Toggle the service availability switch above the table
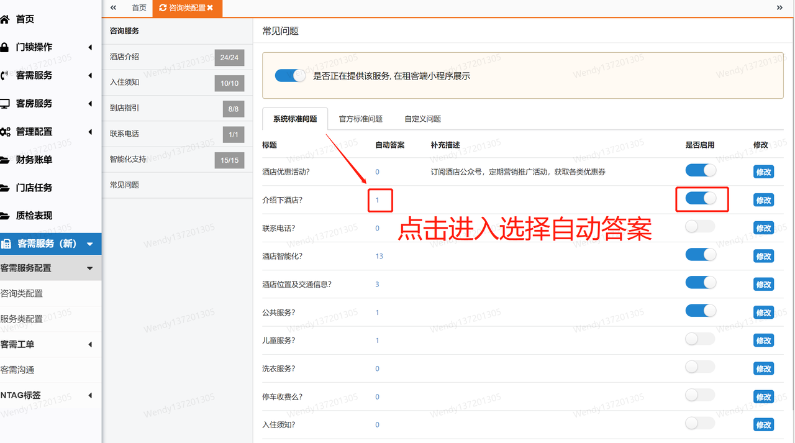The height and width of the screenshot is (443, 795). [289, 75]
